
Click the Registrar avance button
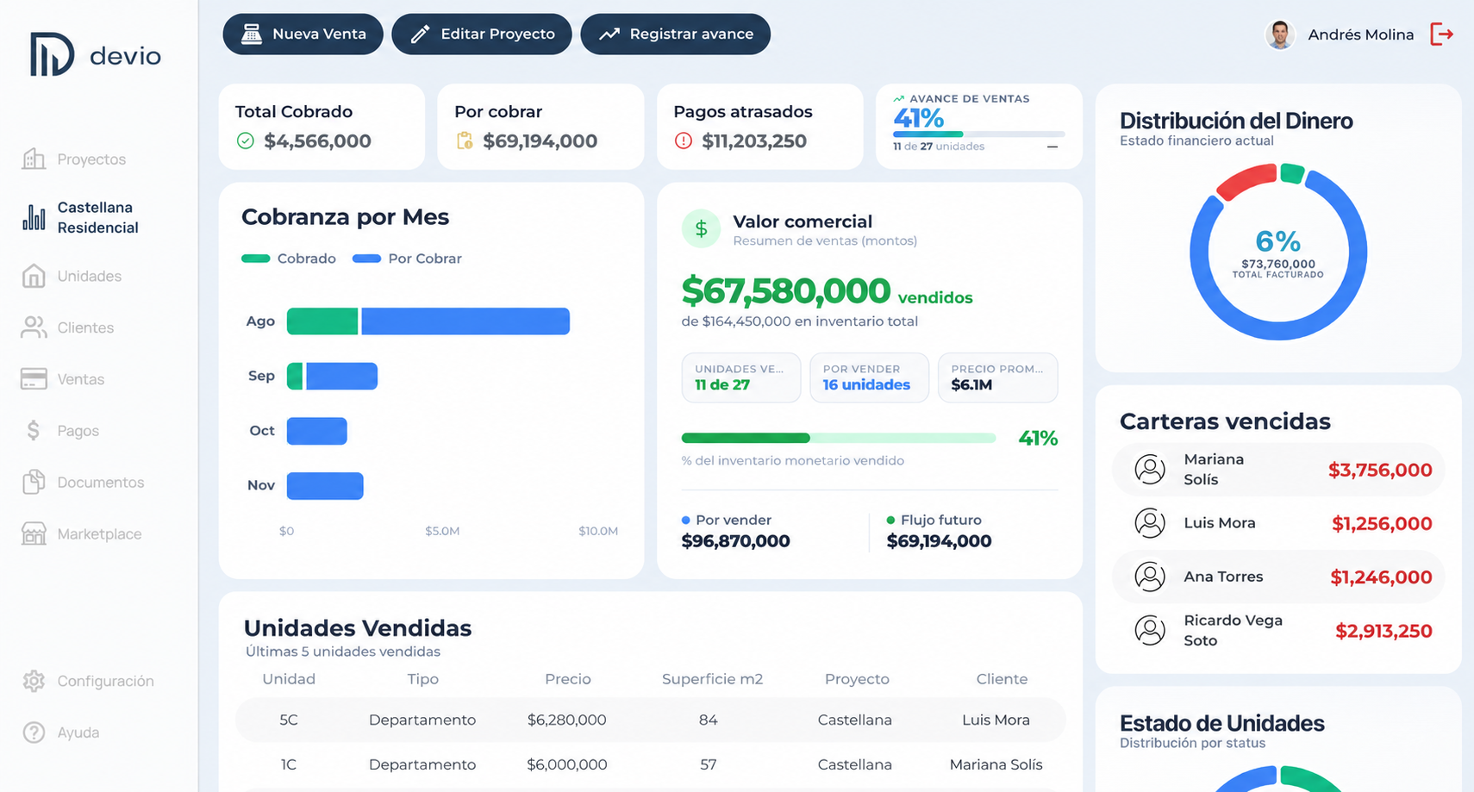[676, 34]
